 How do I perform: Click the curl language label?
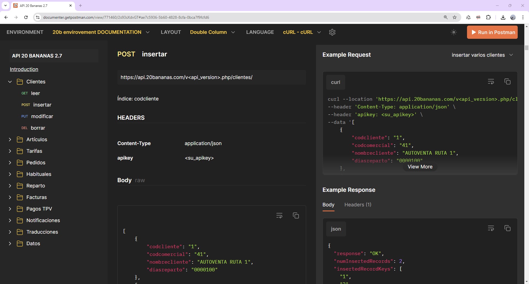pos(336,82)
